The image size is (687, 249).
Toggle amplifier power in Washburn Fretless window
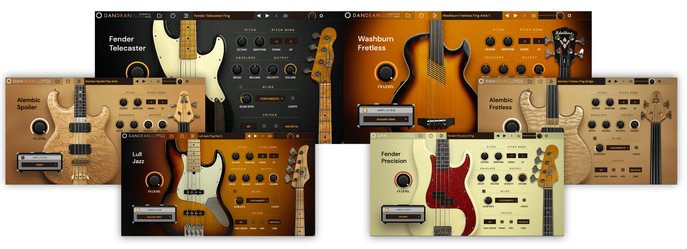pyautogui.click(x=365, y=110)
